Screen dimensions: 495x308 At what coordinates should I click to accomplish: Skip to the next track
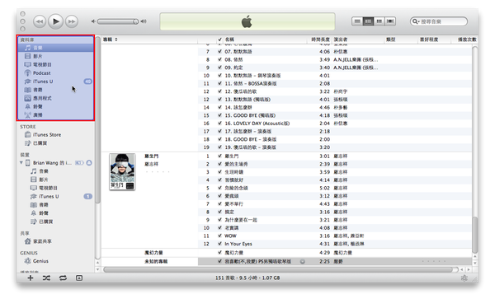(72, 21)
